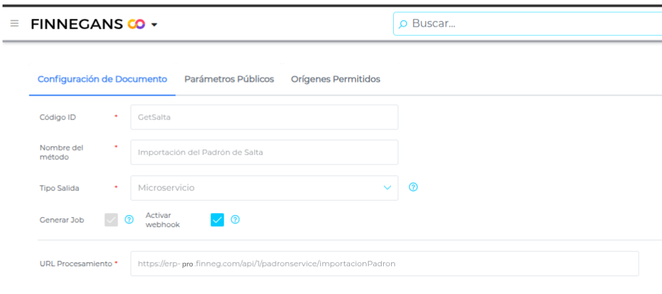Click the Código ID label
This screenshot has width=662, height=294.
click(x=58, y=117)
